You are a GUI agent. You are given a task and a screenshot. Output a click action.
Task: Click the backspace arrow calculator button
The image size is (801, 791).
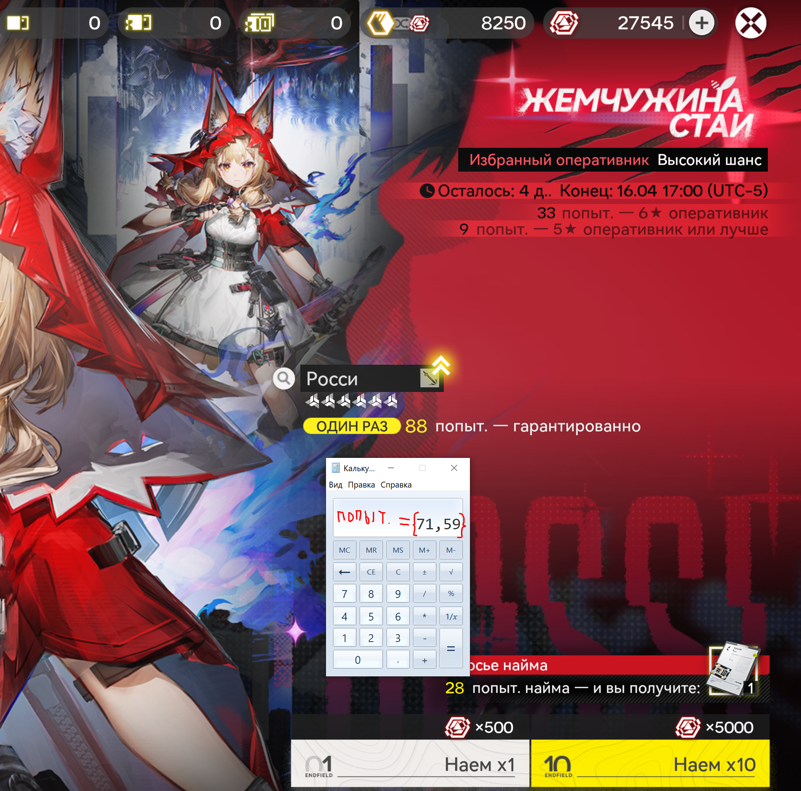pyautogui.click(x=344, y=572)
